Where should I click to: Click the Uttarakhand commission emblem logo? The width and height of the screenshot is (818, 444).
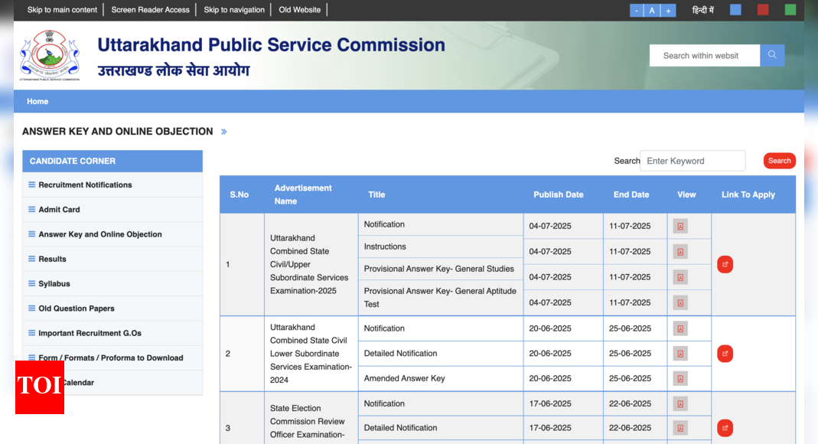pyautogui.click(x=50, y=55)
